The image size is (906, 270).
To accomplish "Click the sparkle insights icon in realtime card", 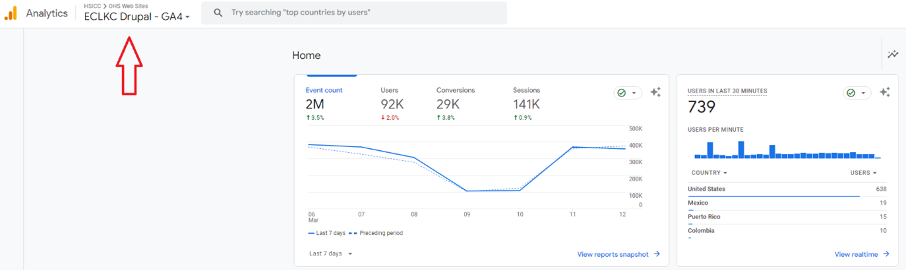I will point(885,93).
